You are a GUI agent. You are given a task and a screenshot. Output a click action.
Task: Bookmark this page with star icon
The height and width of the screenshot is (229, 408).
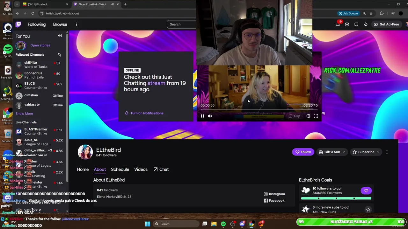coord(371,13)
